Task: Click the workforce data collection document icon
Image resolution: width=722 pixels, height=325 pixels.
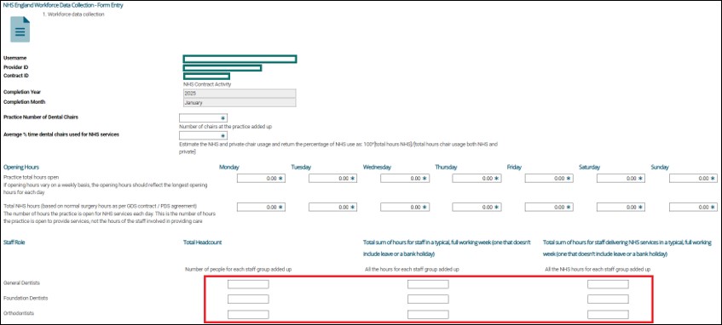Action: tap(20, 30)
